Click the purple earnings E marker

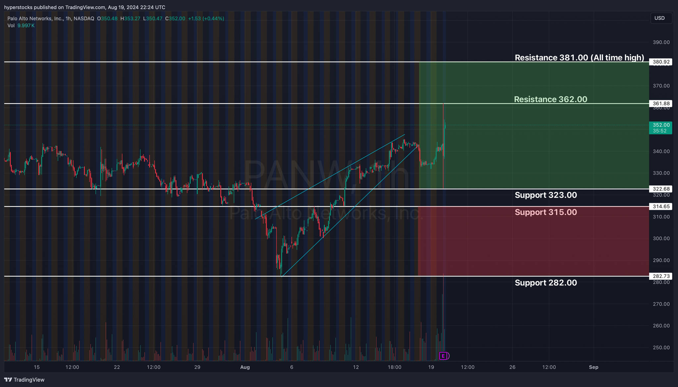click(x=443, y=356)
